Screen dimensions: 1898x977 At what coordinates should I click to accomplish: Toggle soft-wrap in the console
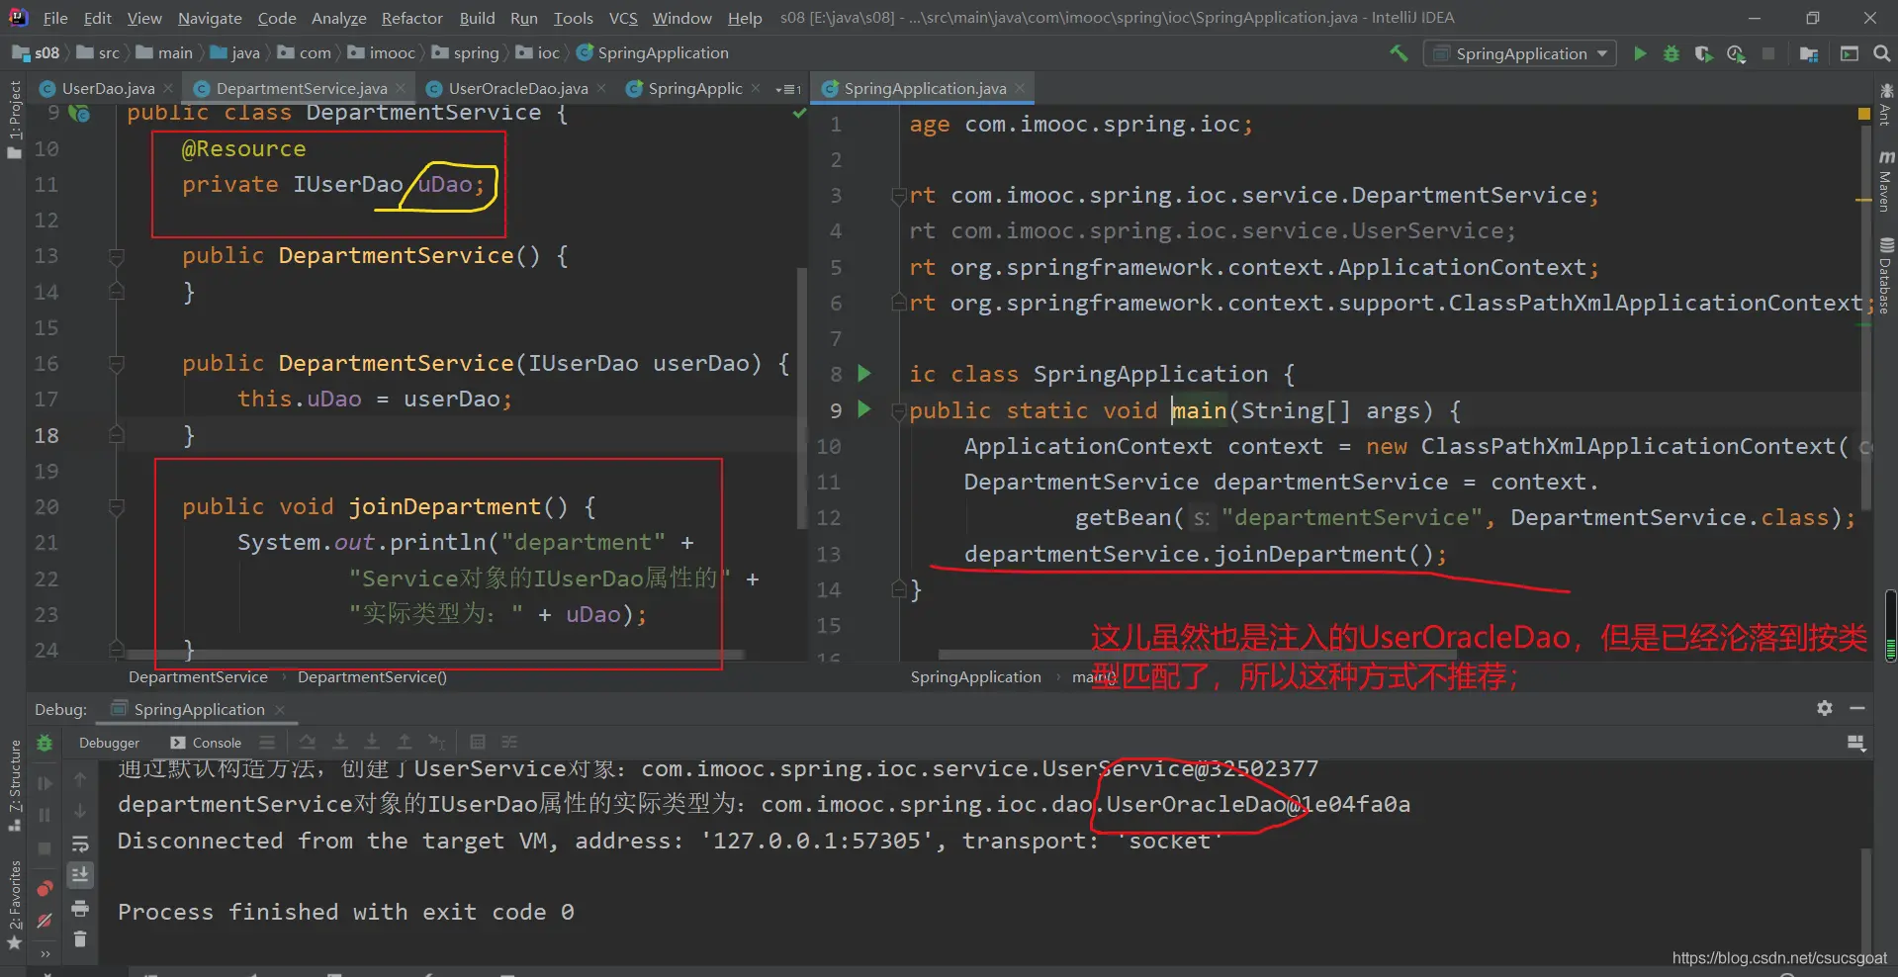80,844
